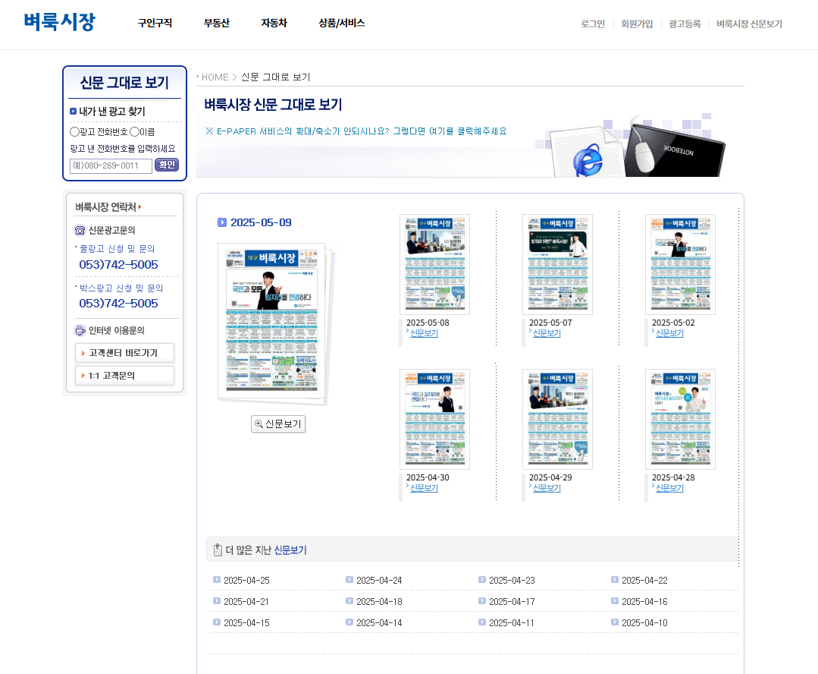Image resolution: width=818 pixels, height=674 pixels.
Task: Click 신문보기 link under 2025-05-02
Action: pos(669,333)
